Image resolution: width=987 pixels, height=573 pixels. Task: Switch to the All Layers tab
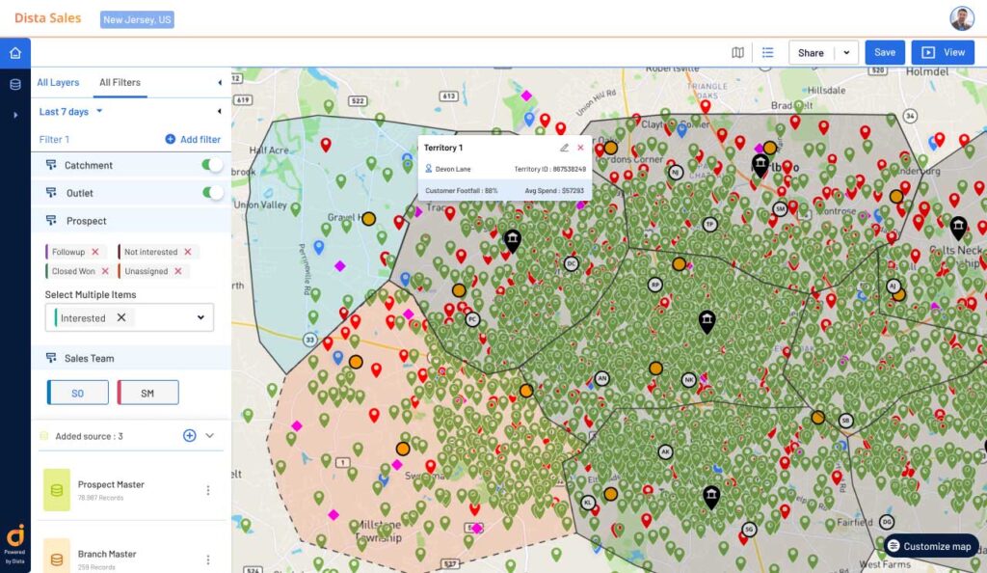click(x=58, y=83)
